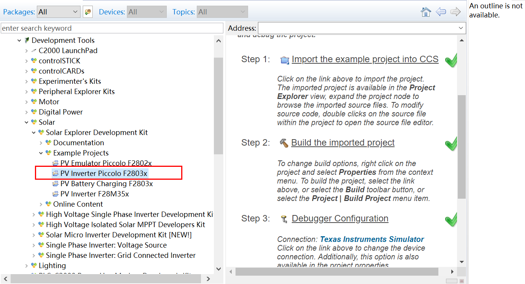
Task: Click the package manager icon beside Packages
Action: coord(88,12)
